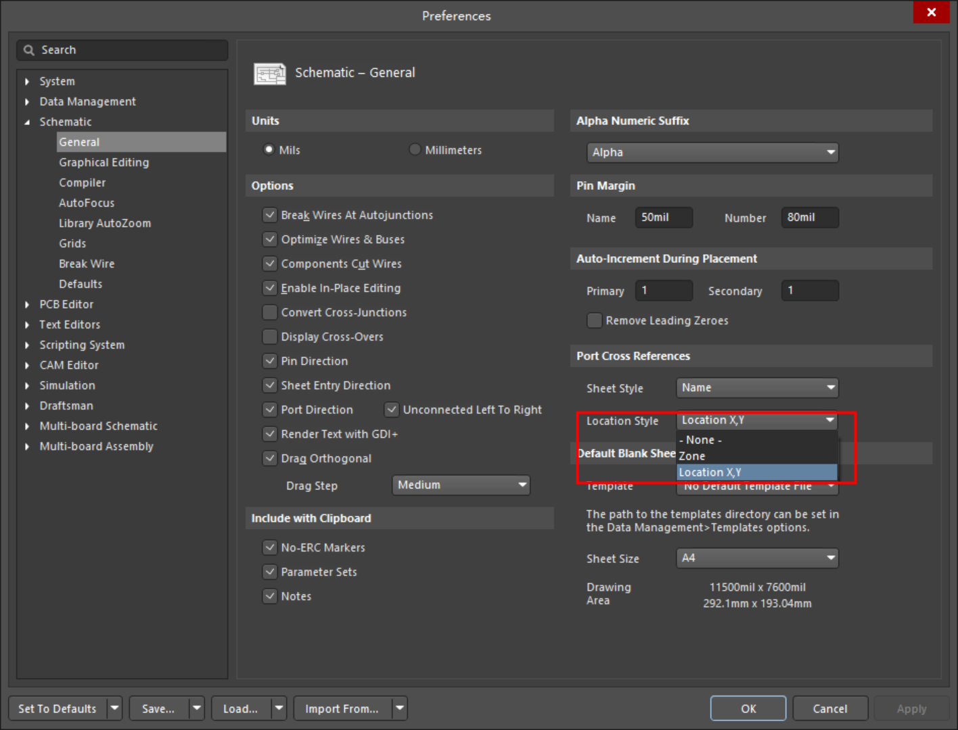Click the Schematic General page icon
Image resolution: width=958 pixels, height=730 pixels.
click(269, 73)
